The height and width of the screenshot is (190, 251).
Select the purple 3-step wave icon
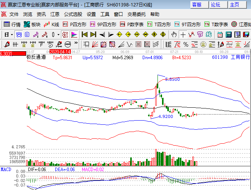(36, 35)
